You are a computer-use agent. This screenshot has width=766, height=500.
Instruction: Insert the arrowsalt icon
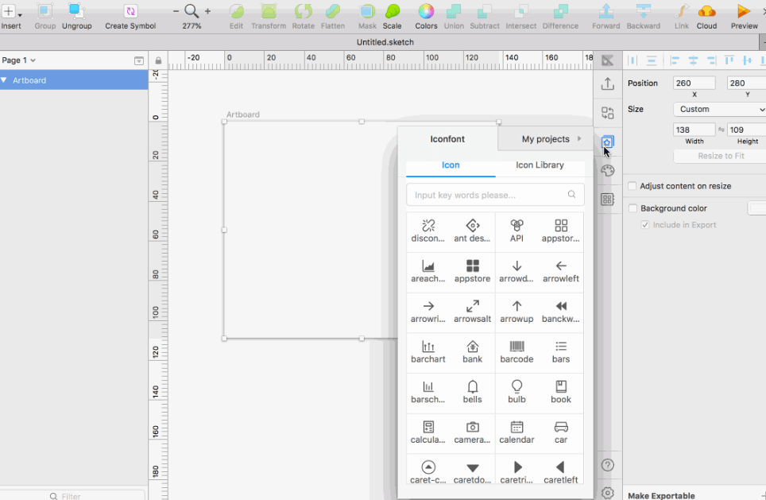[x=473, y=312]
